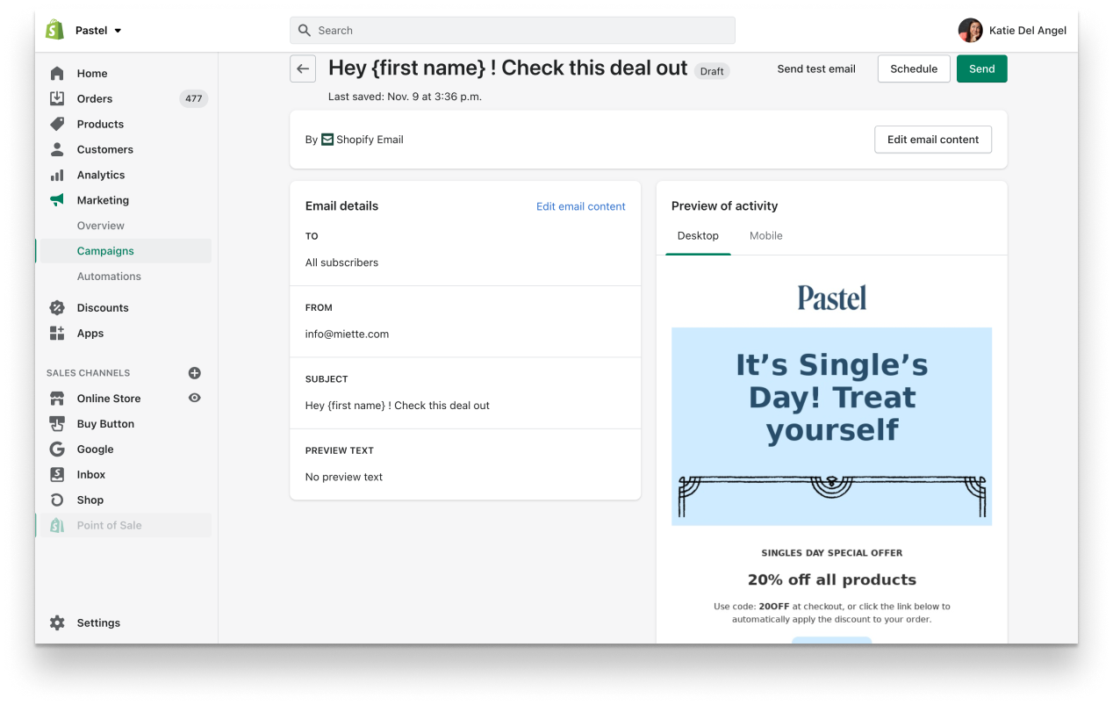Click No preview text value
Screen dimensions: 1113x705
(x=344, y=478)
